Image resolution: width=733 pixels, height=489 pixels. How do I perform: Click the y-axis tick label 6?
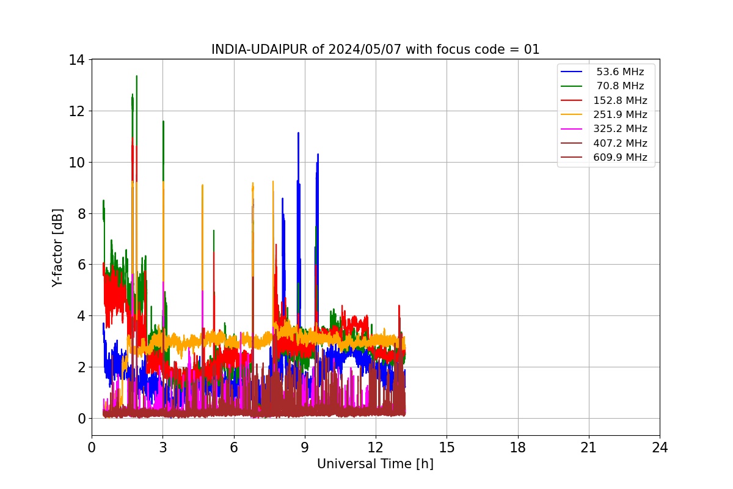point(81,265)
